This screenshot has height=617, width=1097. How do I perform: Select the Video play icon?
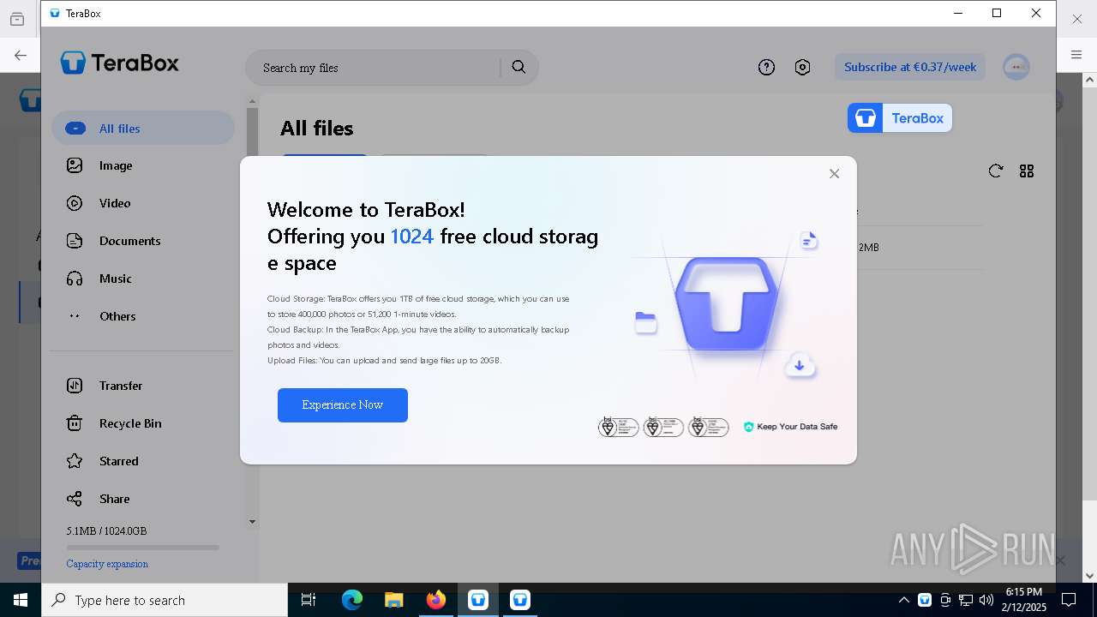pos(75,203)
